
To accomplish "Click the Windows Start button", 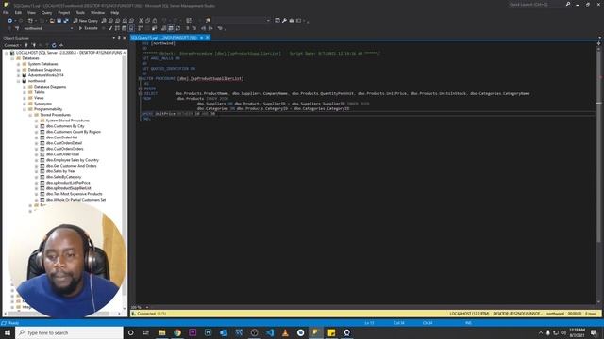I will tap(8, 332).
